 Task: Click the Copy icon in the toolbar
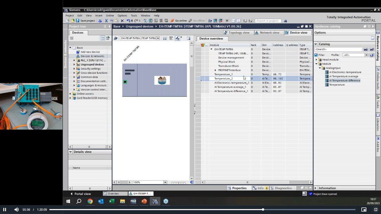tap(112, 21)
